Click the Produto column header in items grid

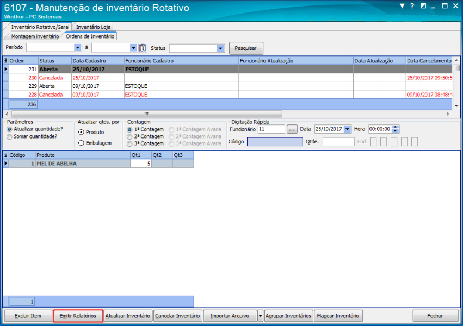point(83,155)
